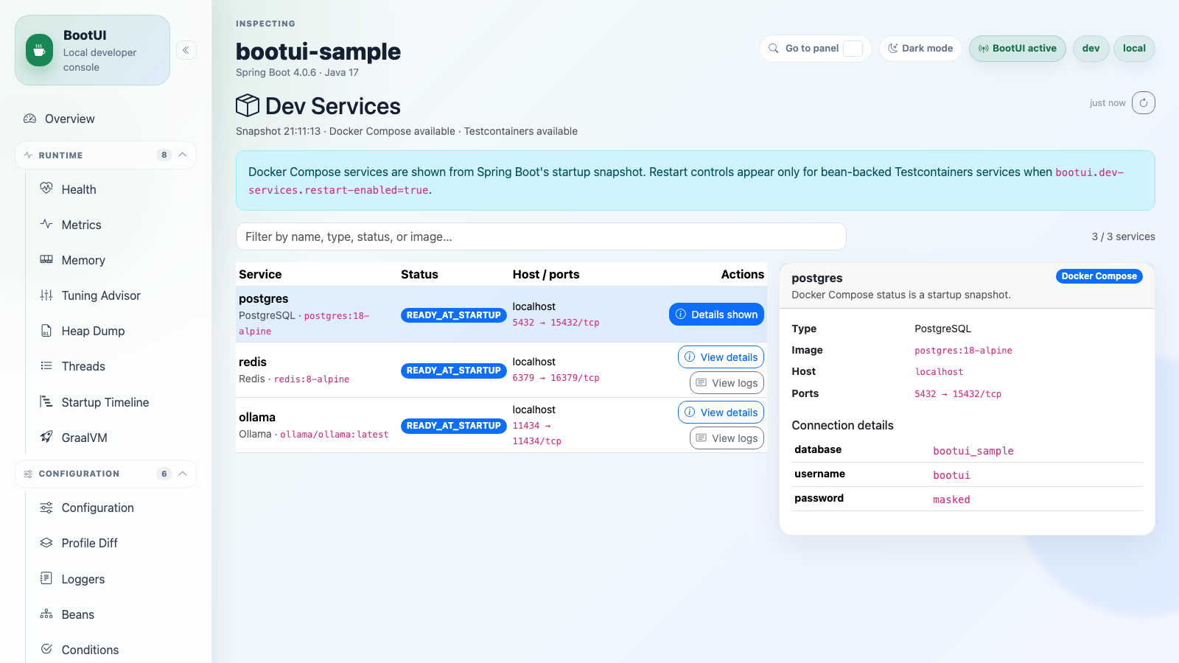
Task: Click the bootui_sample database value
Action: [x=973, y=451]
